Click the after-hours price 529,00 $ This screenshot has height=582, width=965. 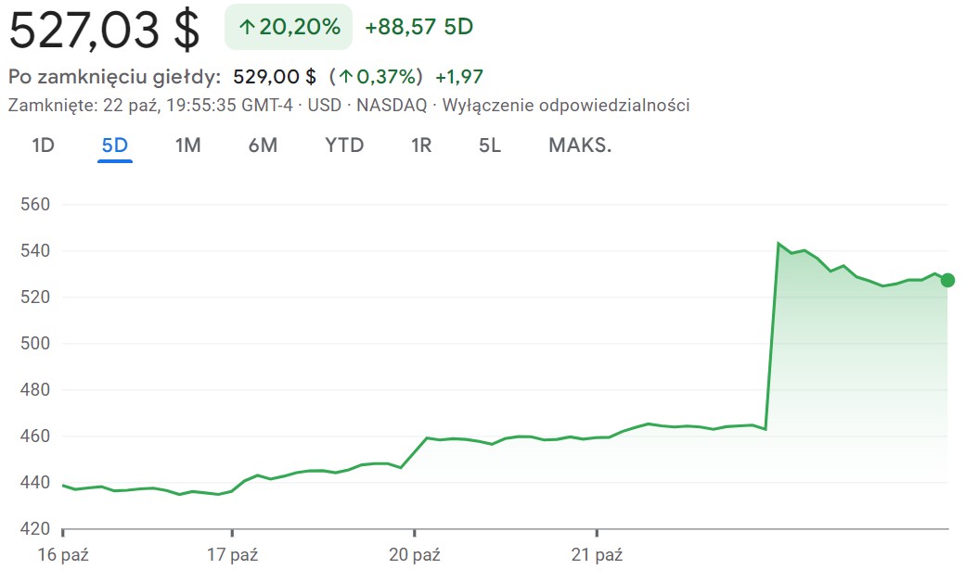(275, 77)
